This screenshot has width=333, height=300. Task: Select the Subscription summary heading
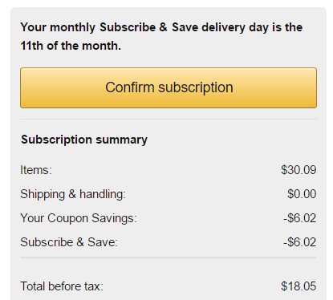84,140
